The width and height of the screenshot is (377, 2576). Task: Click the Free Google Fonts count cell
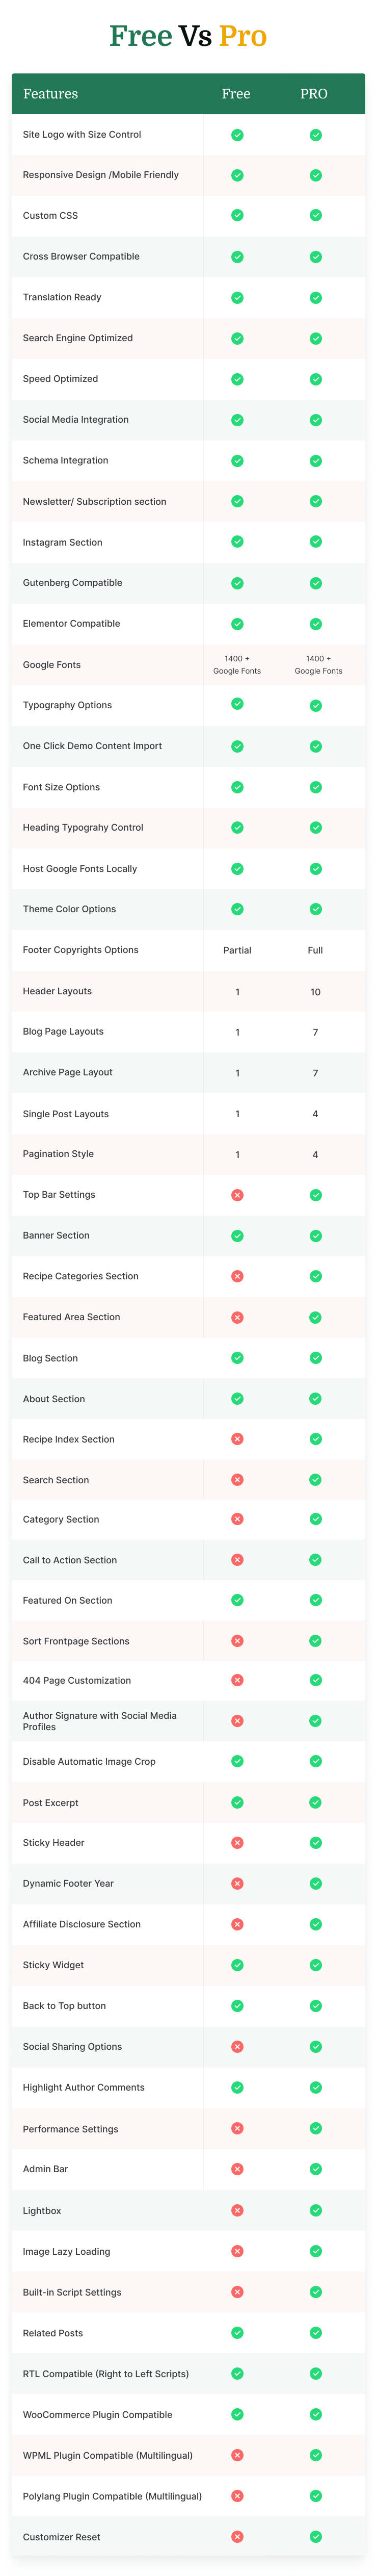[x=237, y=664]
